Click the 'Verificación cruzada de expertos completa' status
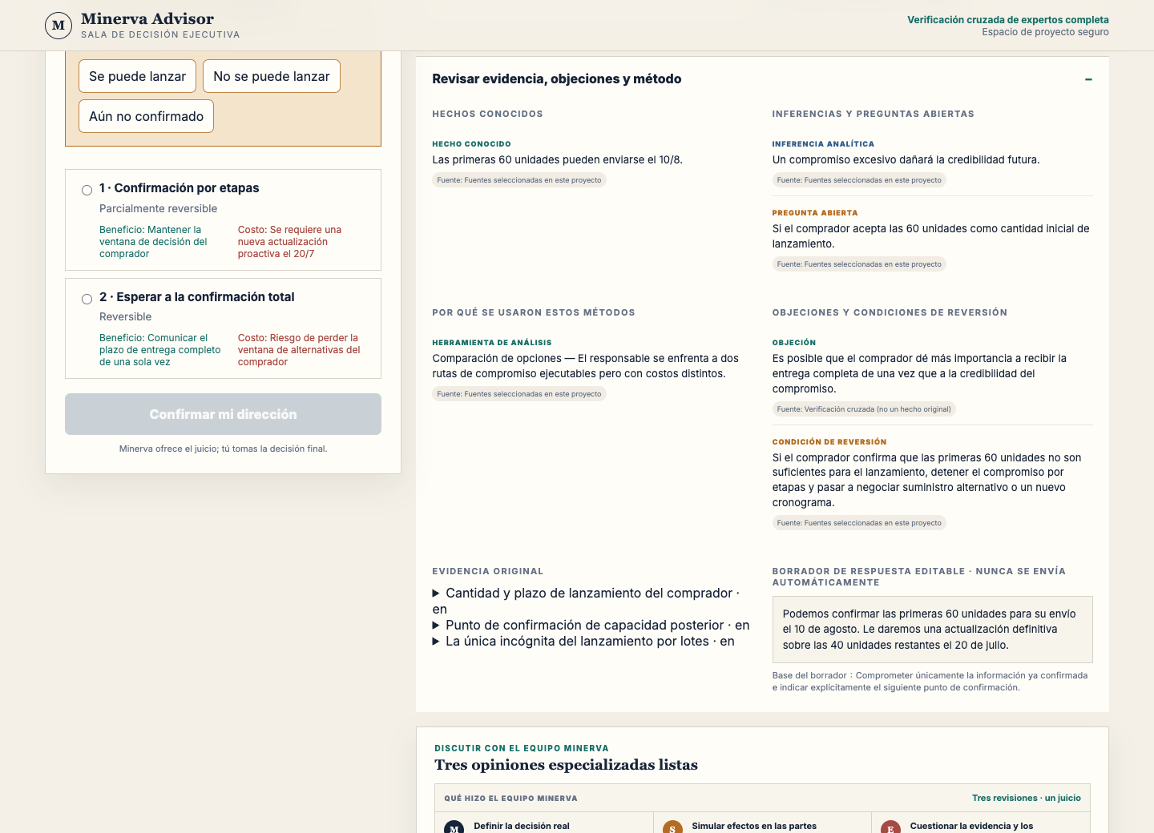This screenshot has width=1154, height=833. pos(1008,20)
